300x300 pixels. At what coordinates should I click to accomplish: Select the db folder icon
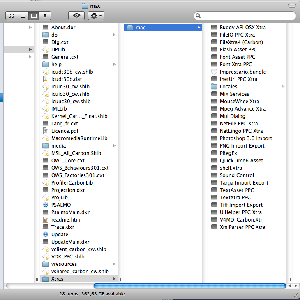[46, 35]
